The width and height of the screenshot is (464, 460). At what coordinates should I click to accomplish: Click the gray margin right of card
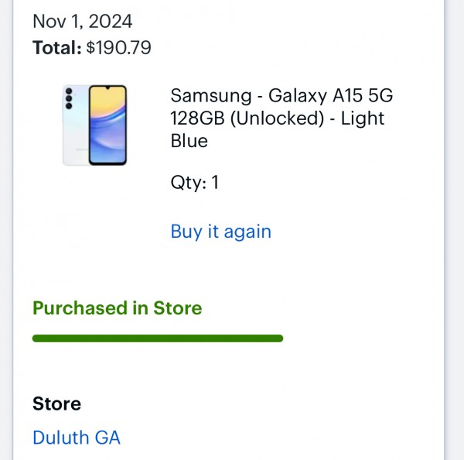[455, 232]
